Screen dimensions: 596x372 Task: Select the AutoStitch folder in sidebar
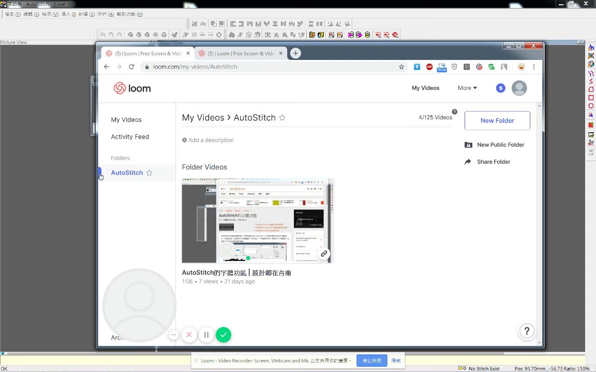(x=127, y=173)
